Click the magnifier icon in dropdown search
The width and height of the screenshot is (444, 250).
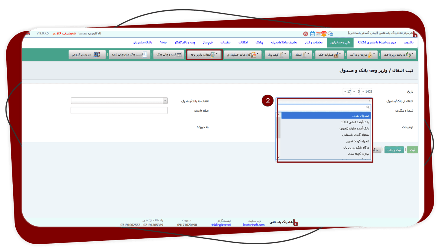(x=368, y=107)
